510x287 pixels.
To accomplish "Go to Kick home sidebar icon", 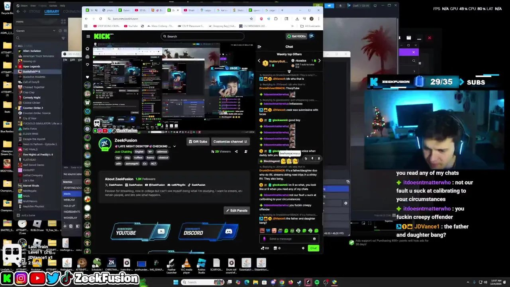I will click(88, 49).
